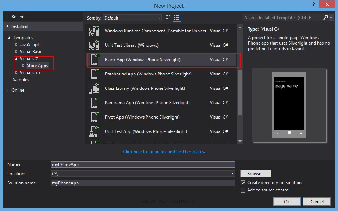The width and height of the screenshot is (338, 211).
Task: Switch to medium icons view
Action: (168, 18)
